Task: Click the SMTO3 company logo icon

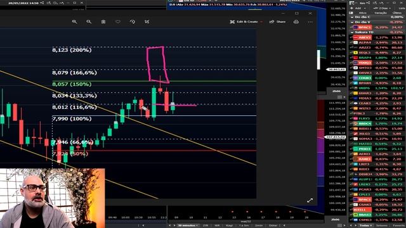Action: [355, 68]
